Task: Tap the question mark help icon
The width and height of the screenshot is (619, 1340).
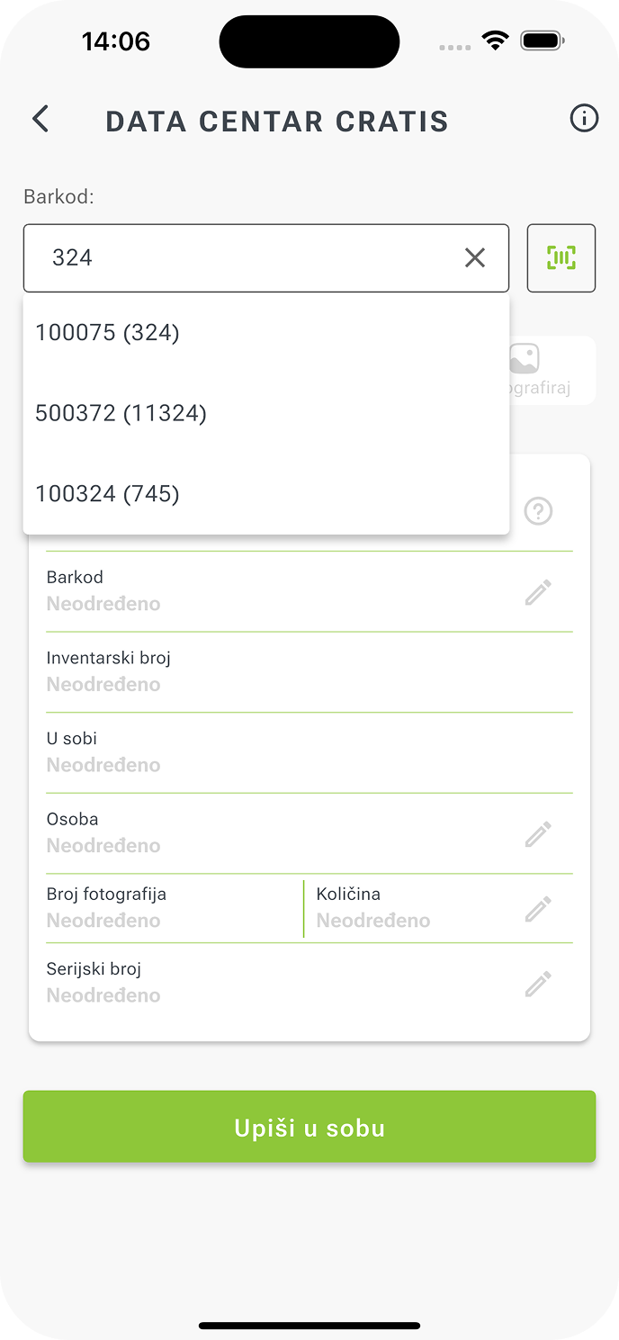Action: [538, 512]
